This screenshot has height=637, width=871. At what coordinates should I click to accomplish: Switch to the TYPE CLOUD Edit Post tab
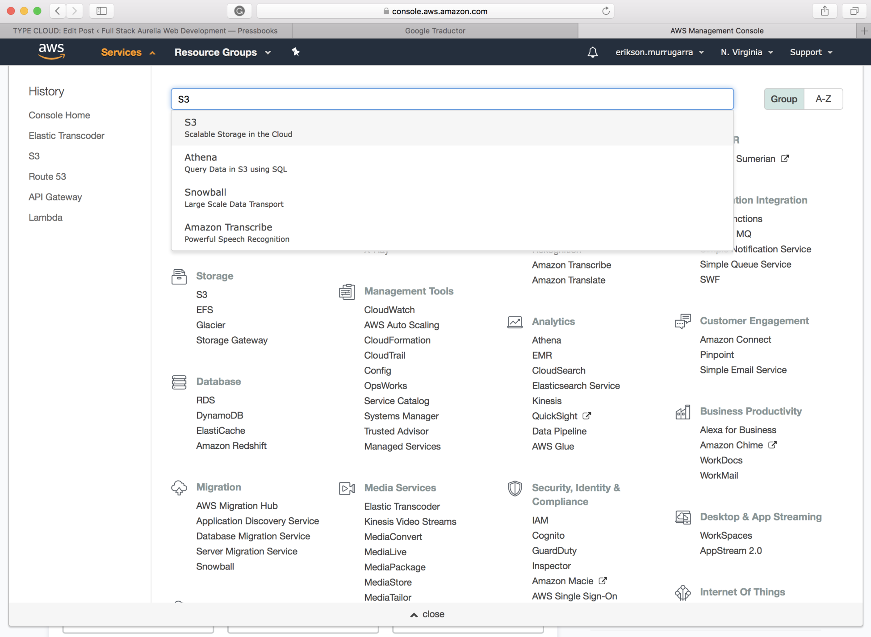[x=146, y=31]
